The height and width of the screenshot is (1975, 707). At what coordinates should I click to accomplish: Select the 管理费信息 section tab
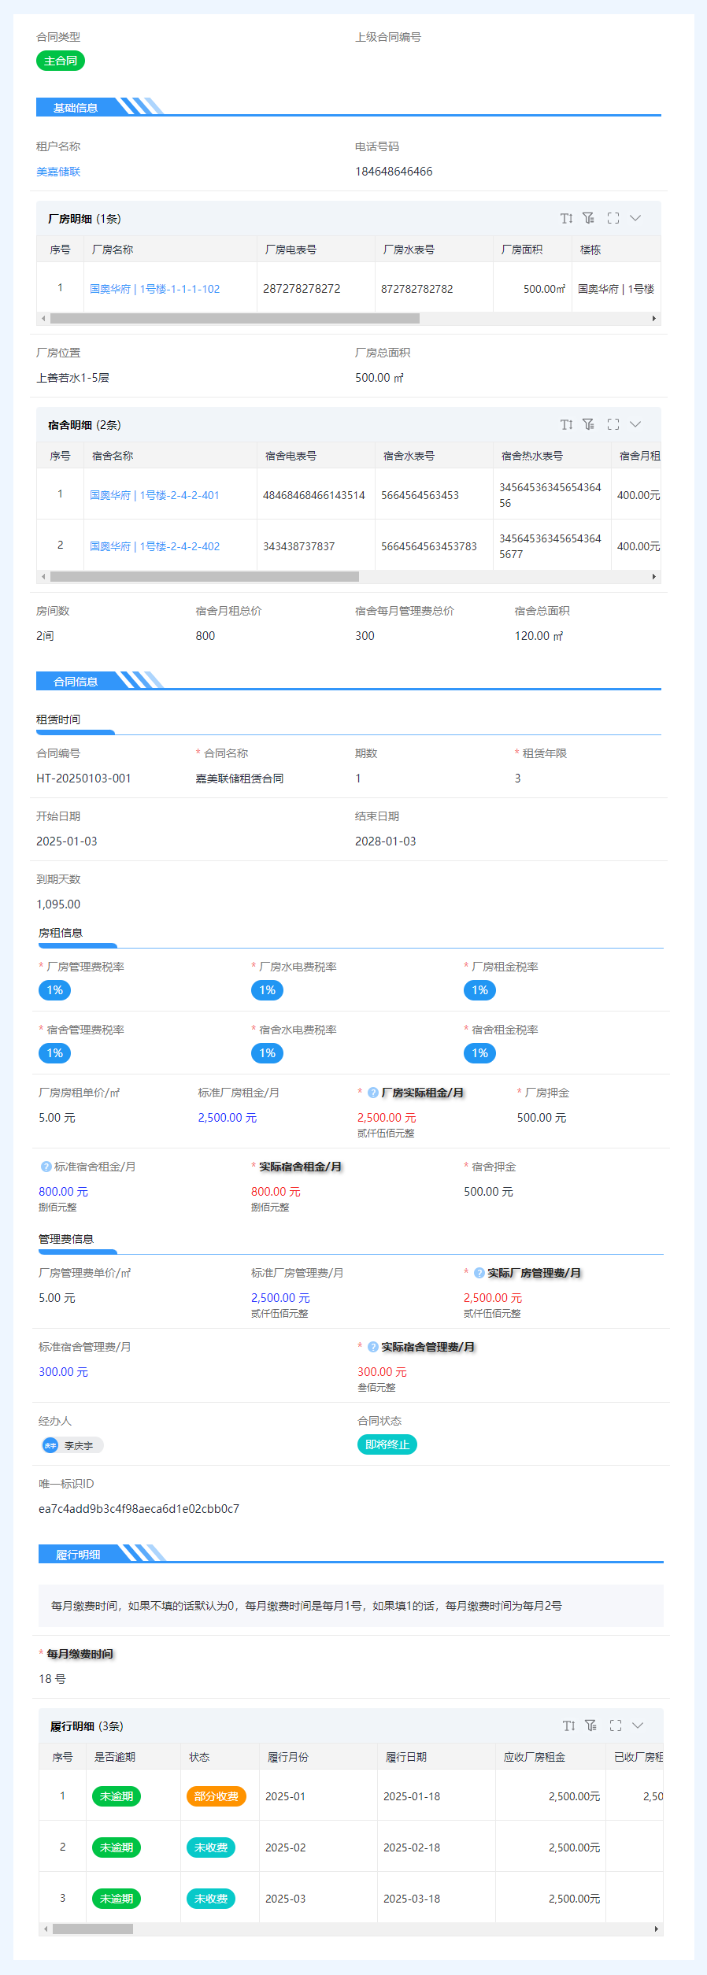(x=66, y=1239)
